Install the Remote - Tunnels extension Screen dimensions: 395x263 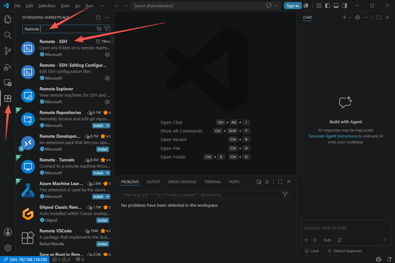(x=98, y=173)
